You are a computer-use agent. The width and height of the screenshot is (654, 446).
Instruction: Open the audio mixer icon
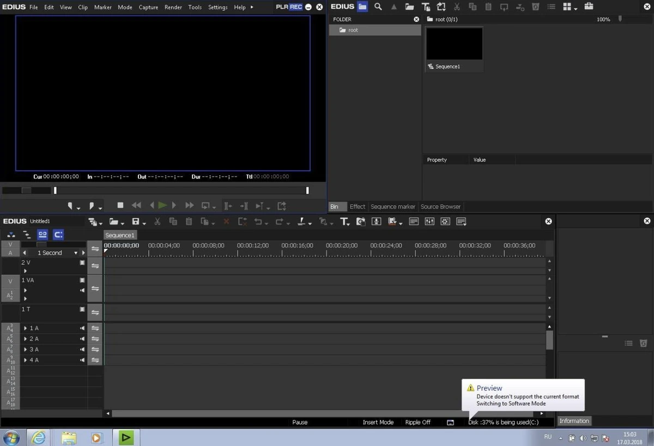(x=429, y=221)
